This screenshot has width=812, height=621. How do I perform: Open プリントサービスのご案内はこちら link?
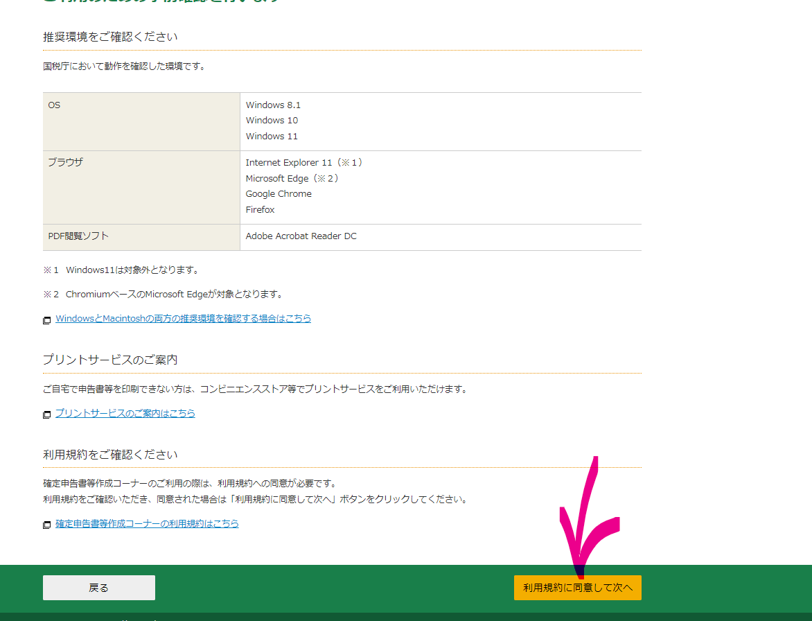click(x=125, y=413)
